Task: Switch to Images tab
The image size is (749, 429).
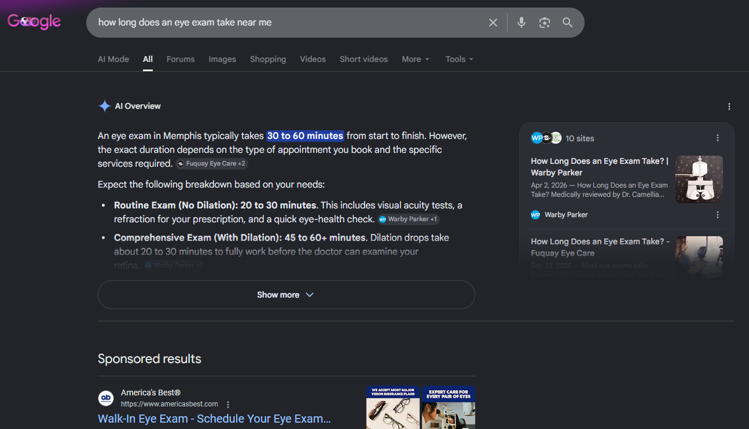Action: tap(222, 59)
